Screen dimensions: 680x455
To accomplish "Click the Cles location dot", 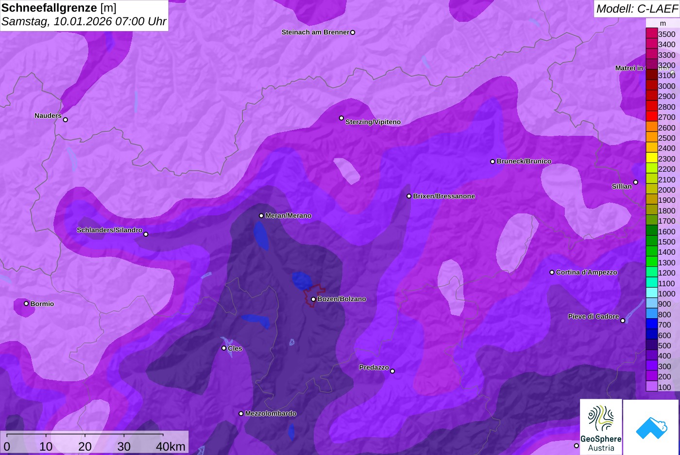I will (224, 348).
